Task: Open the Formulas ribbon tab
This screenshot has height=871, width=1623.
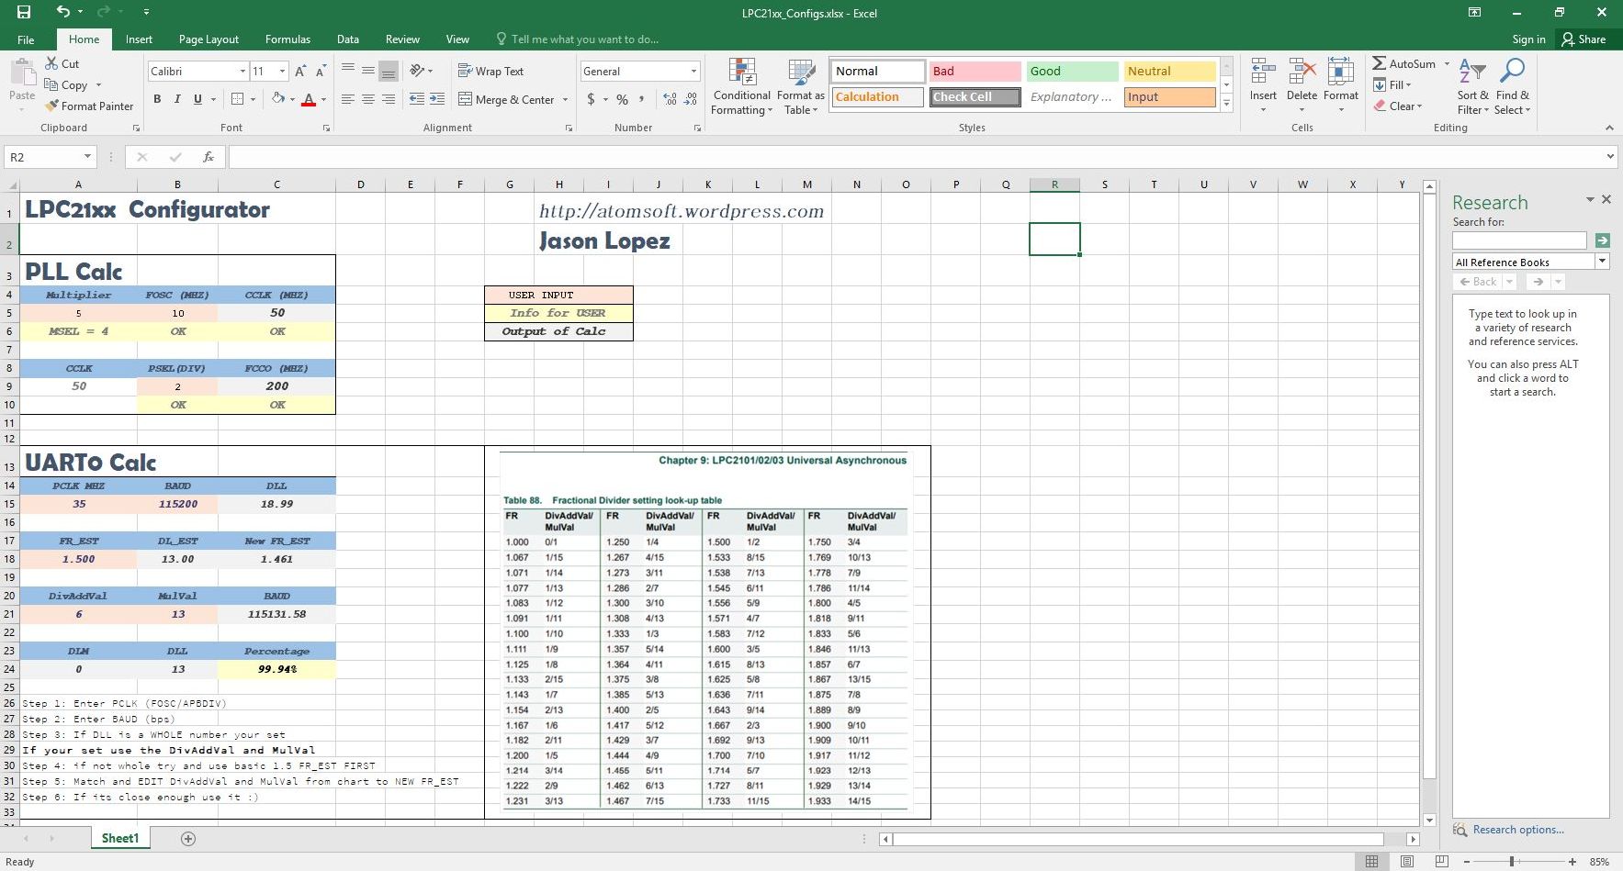Action: [287, 39]
